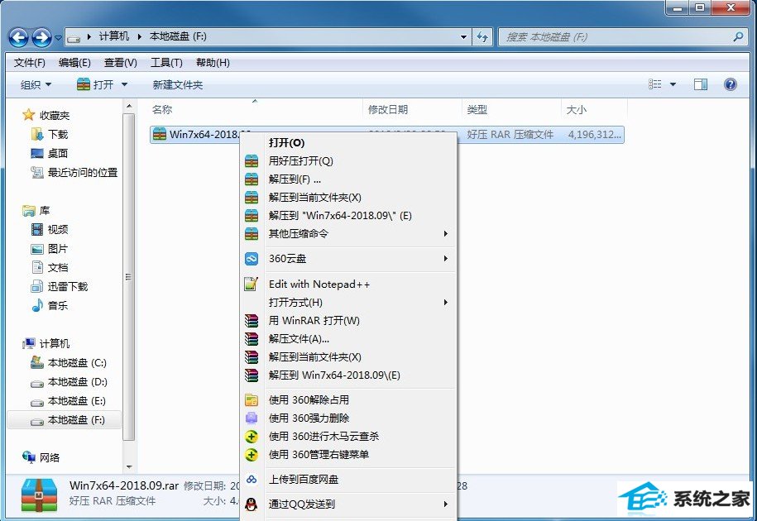Sort by the 类型 column header
757x521 pixels.
click(x=511, y=110)
